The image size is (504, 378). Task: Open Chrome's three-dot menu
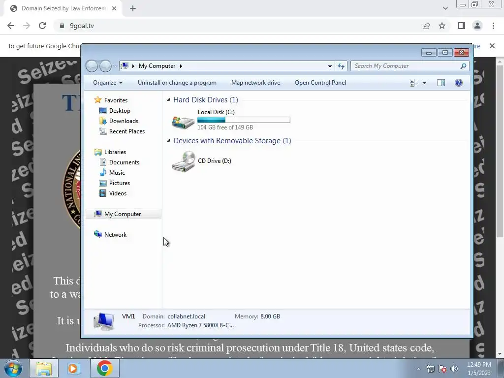pos(493,26)
